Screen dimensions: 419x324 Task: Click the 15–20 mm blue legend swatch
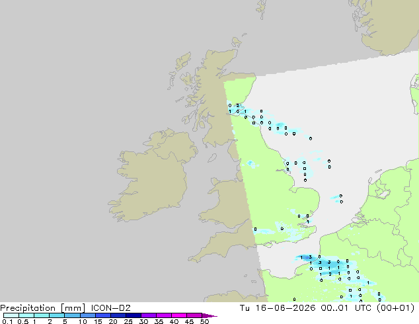click(102, 315)
